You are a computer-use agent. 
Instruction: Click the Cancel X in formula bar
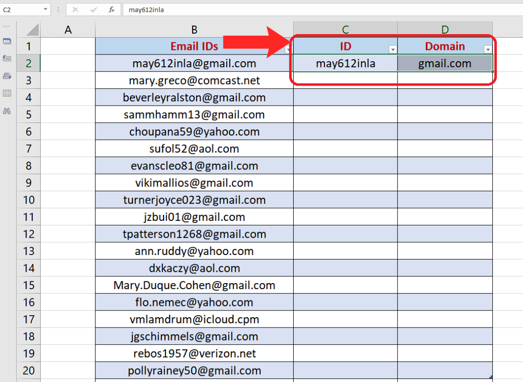(76, 10)
